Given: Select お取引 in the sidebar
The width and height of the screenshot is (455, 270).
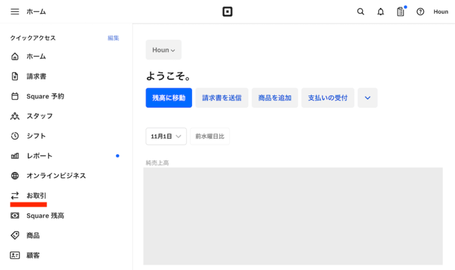Looking at the screenshot, I should click(x=36, y=196).
